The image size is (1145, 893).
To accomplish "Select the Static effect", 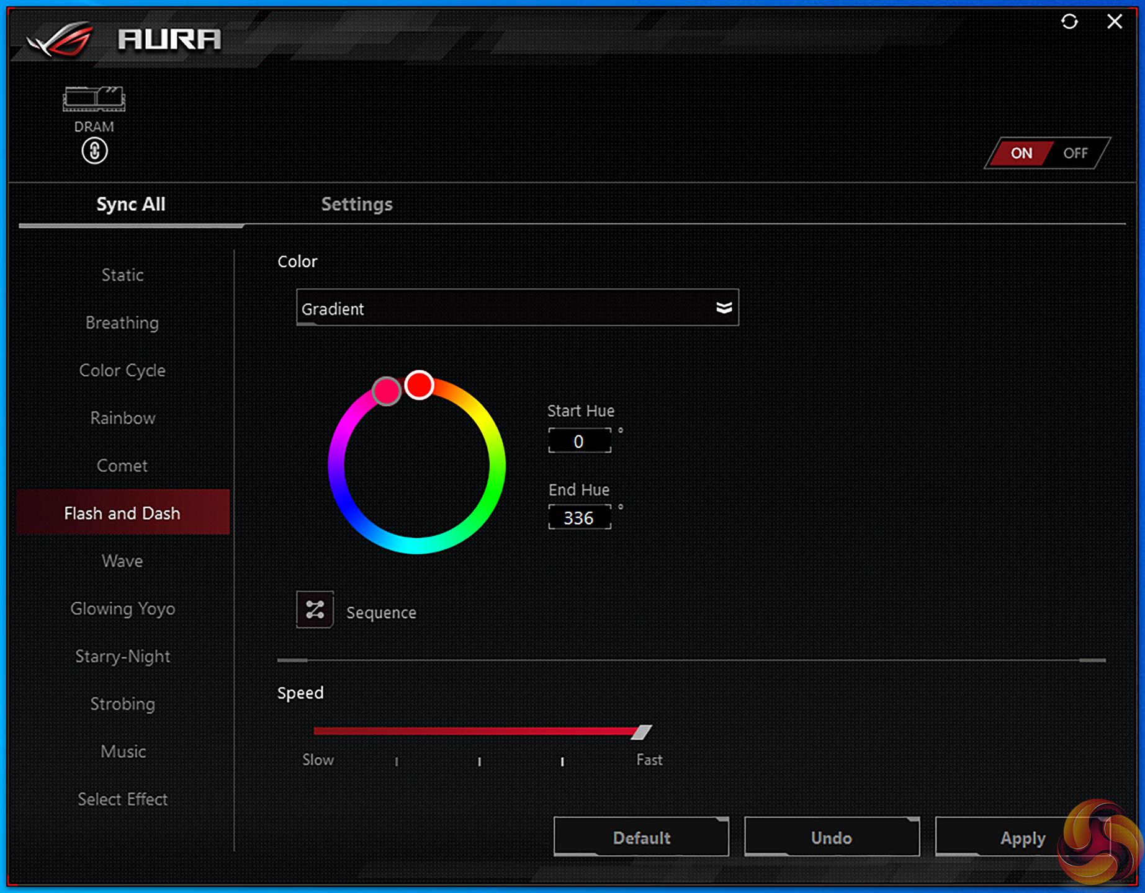I will click(123, 275).
